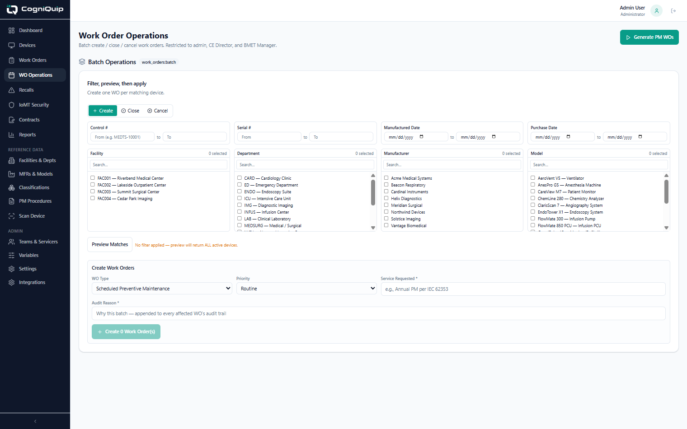The width and height of the screenshot is (687, 429).
Task: Check AeroVent V5 Ventilator model
Action: coord(533,178)
